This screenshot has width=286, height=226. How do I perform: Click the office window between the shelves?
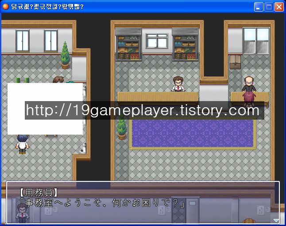click(157, 41)
